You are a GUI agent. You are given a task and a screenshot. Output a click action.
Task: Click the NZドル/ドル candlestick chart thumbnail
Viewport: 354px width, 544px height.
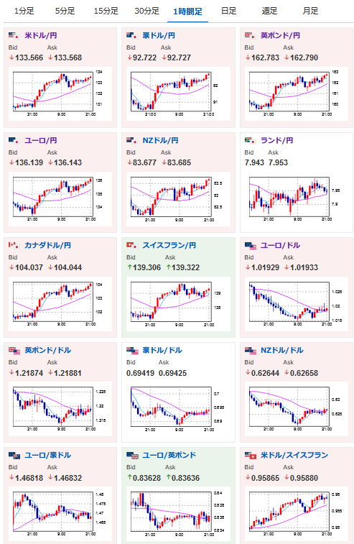(x=297, y=409)
